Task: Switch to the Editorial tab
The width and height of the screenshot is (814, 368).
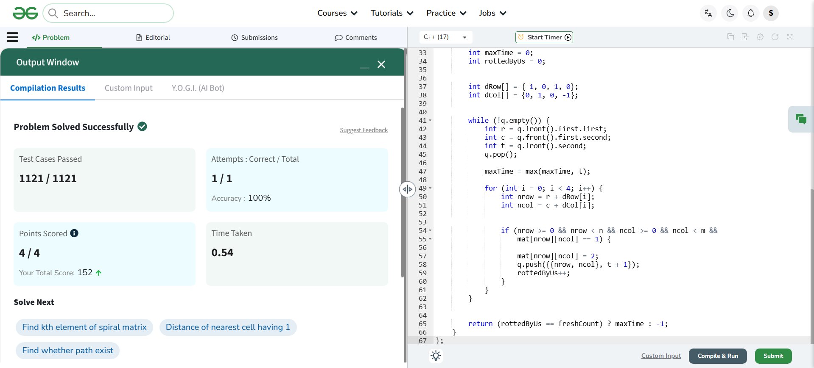Action: [153, 38]
